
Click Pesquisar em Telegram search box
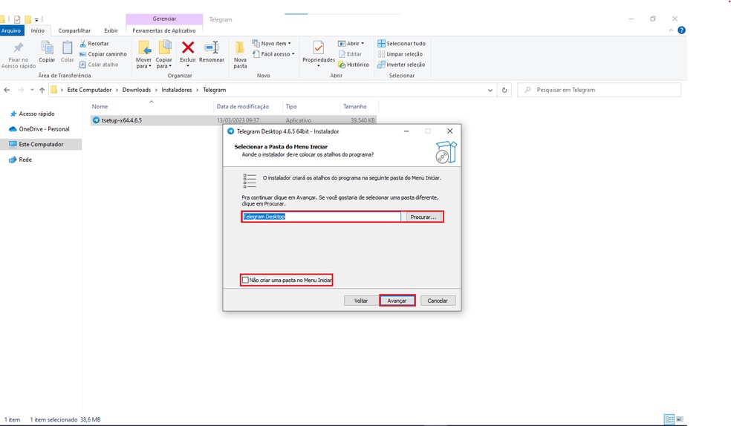click(599, 90)
